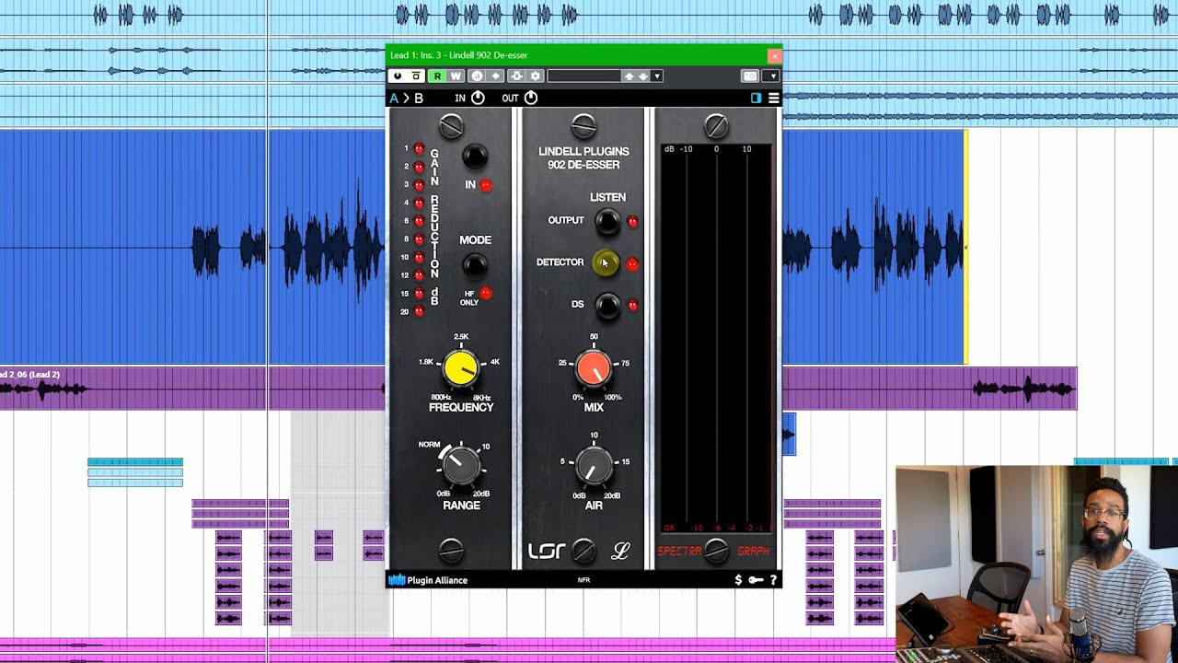Open the plugin hamburger menu
Image resolution: width=1178 pixels, height=663 pixels.
pos(774,98)
